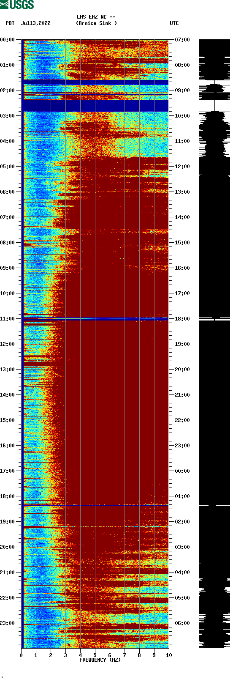The width and height of the screenshot is (233, 682).
Task: Click the UTC time label '00:00'
Action: (182, 471)
